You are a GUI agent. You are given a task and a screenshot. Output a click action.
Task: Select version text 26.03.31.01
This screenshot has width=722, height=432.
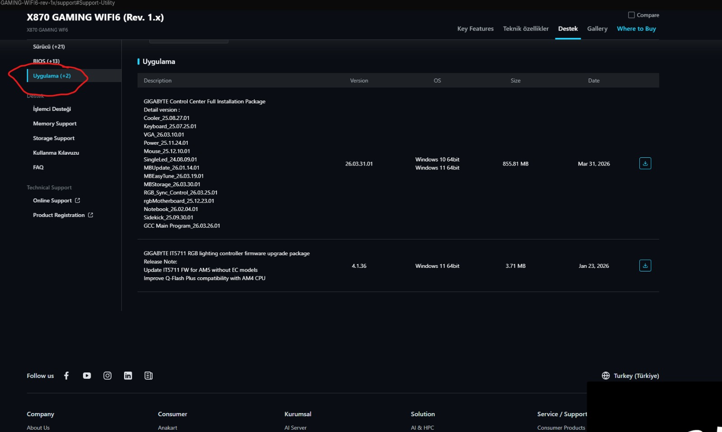pyautogui.click(x=359, y=164)
